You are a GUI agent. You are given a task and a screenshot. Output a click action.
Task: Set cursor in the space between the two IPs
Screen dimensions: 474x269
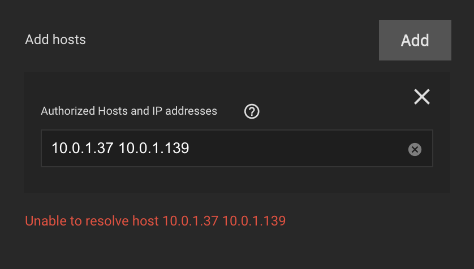point(116,148)
